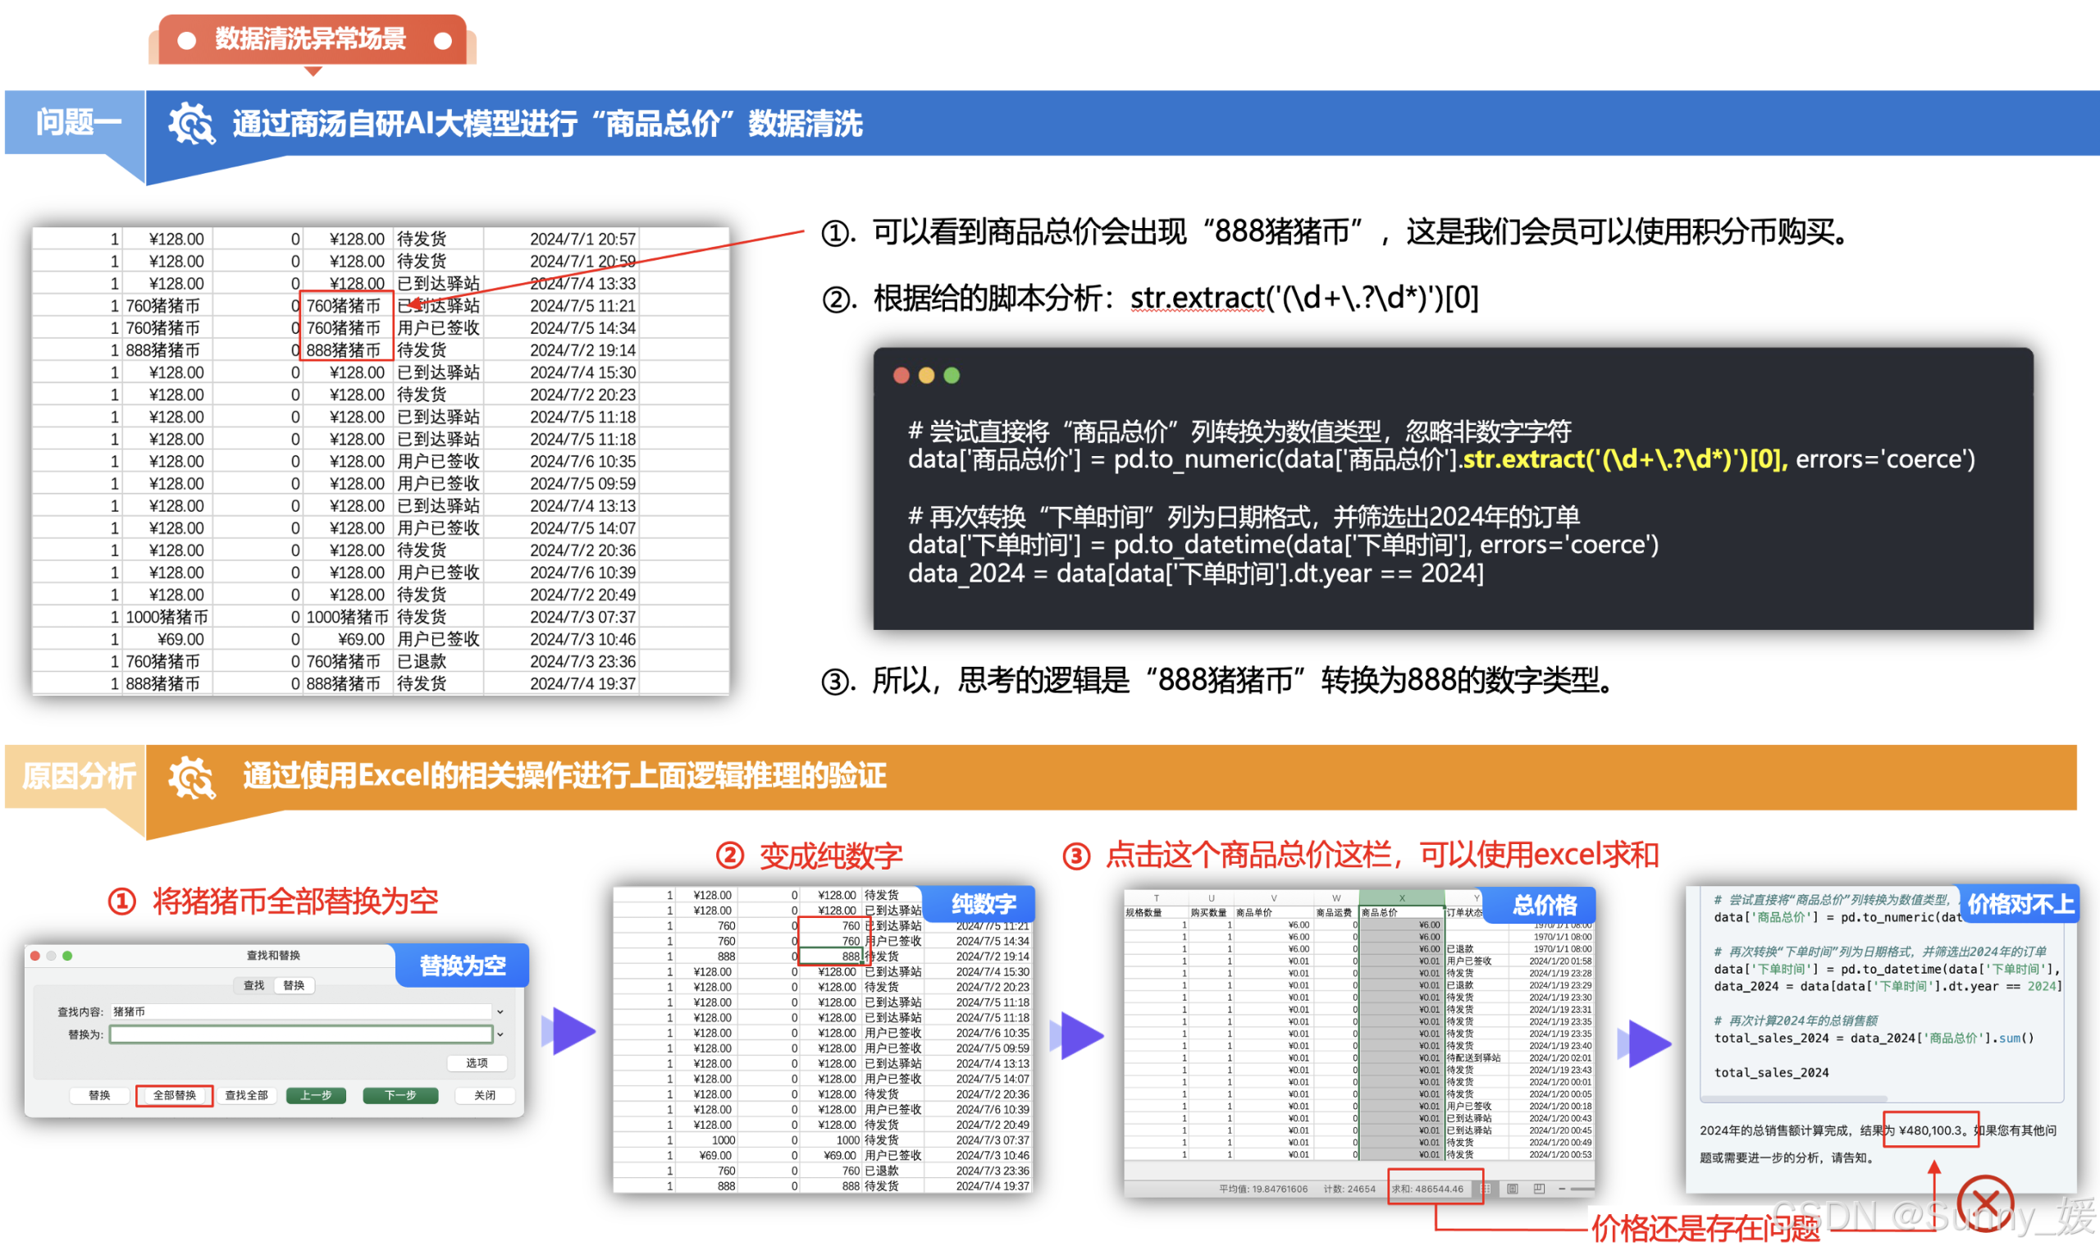Select the Page Layout view icon in status bar

click(x=1513, y=1190)
